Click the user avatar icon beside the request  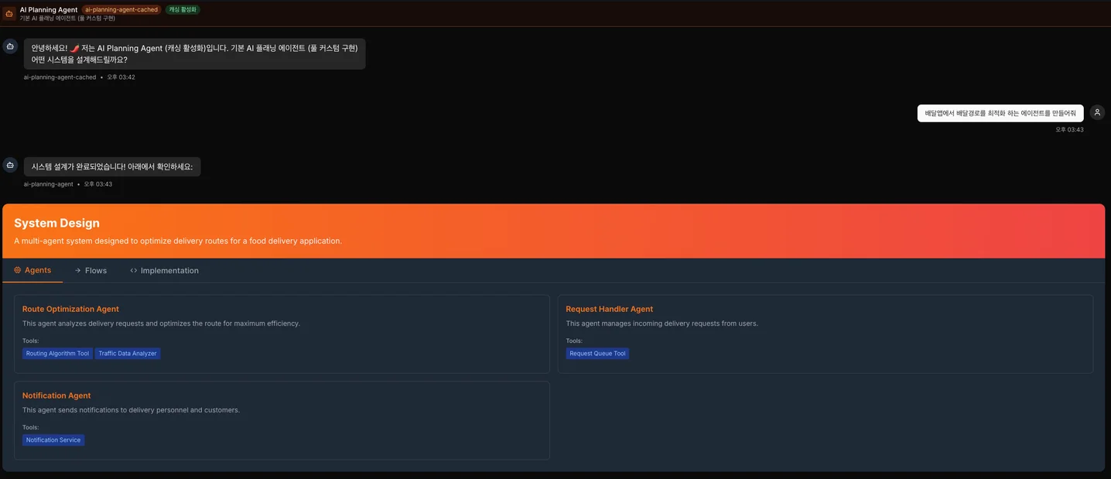pyautogui.click(x=1096, y=112)
